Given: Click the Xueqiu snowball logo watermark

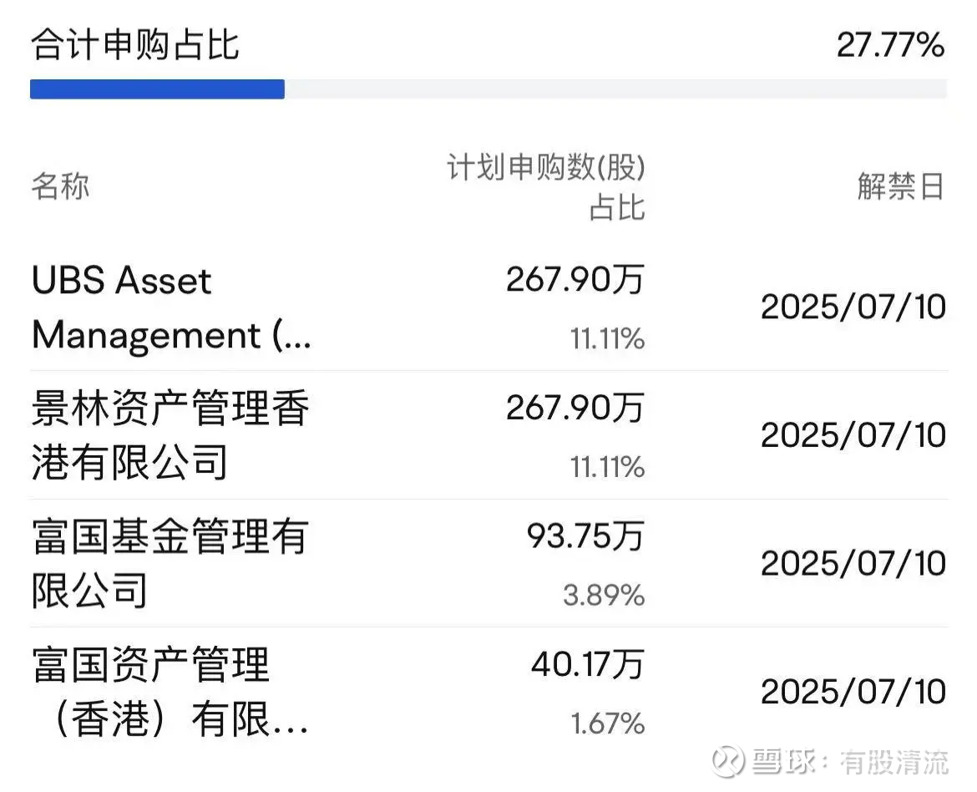Looking at the screenshot, I should 728,761.
